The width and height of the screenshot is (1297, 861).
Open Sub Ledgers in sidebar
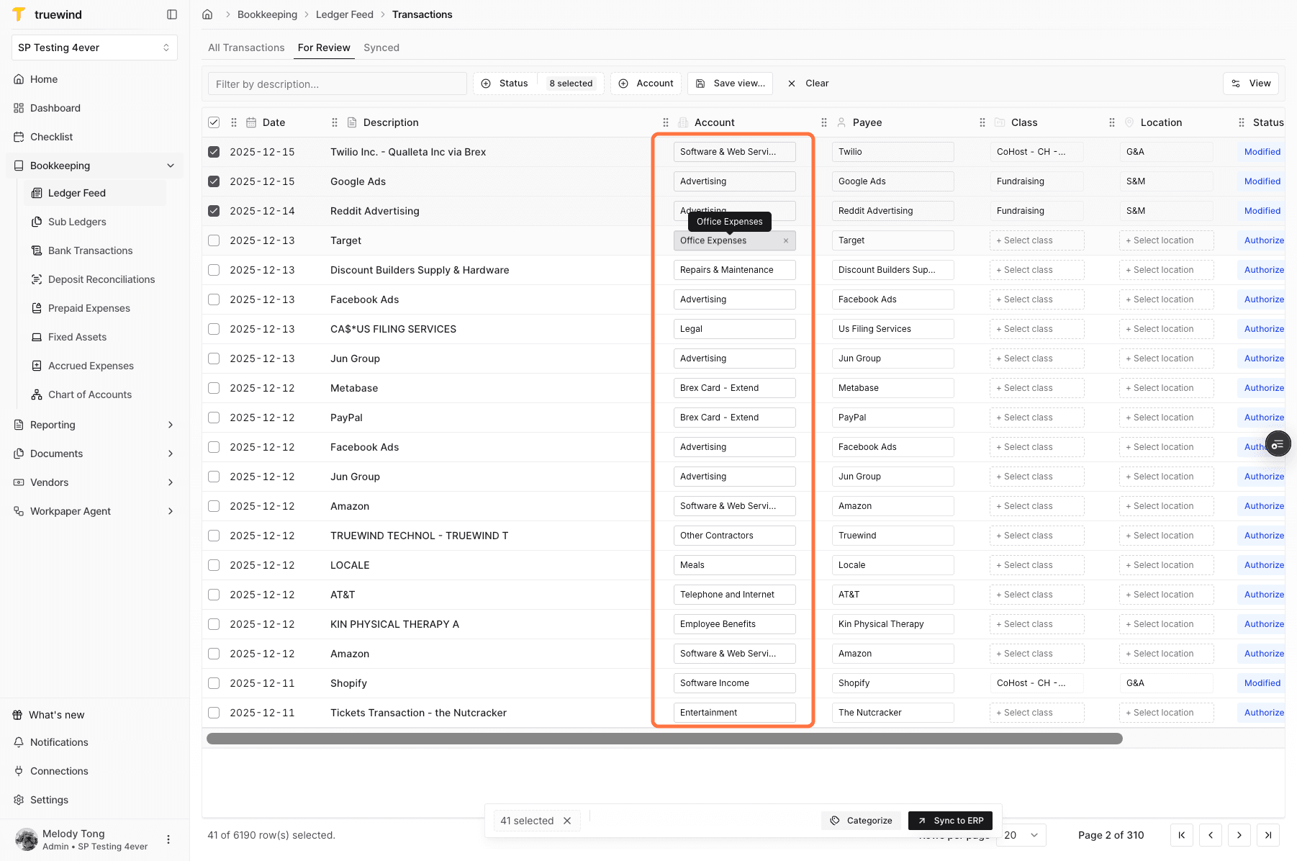click(95, 222)
